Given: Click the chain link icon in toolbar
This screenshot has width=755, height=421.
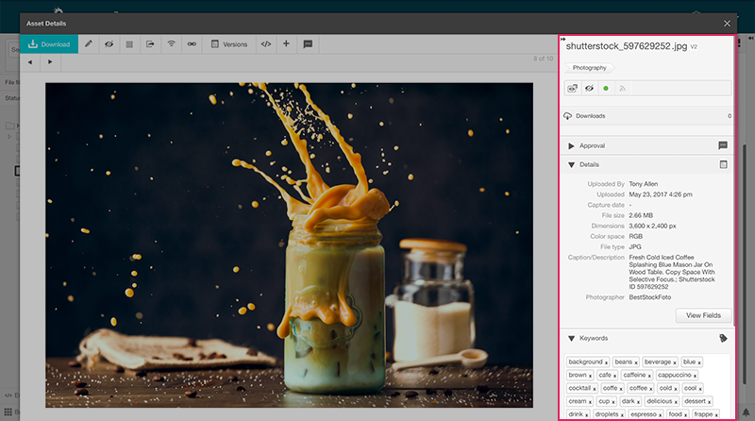Looking at the screenshot, I should point(192,43).
